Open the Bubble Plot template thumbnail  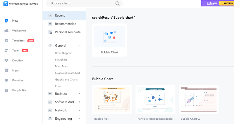(112, 99)
